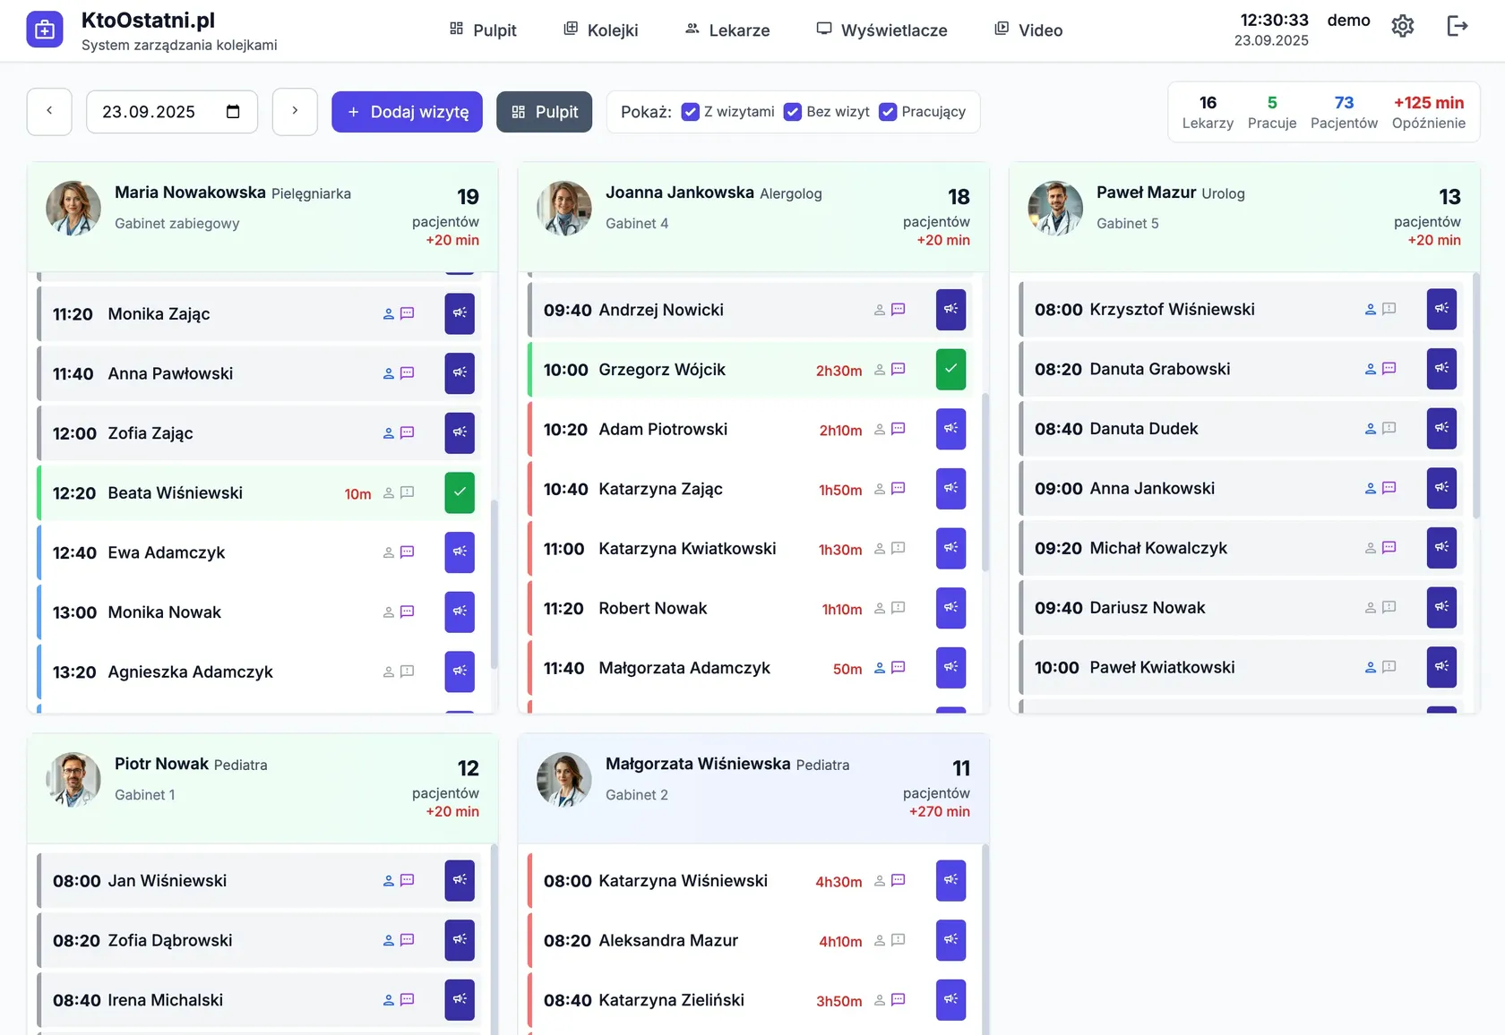Toggle the "Z wizytami" checkbox
This screenshot has height=1035, width=1505.
pyautogui.click(x=691, y=112)
